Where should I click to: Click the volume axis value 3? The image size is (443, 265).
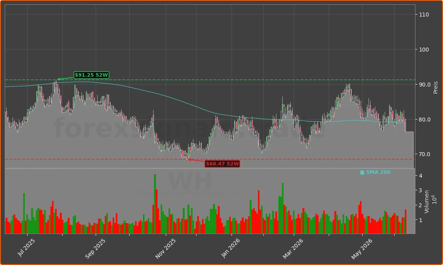(421, 191)
